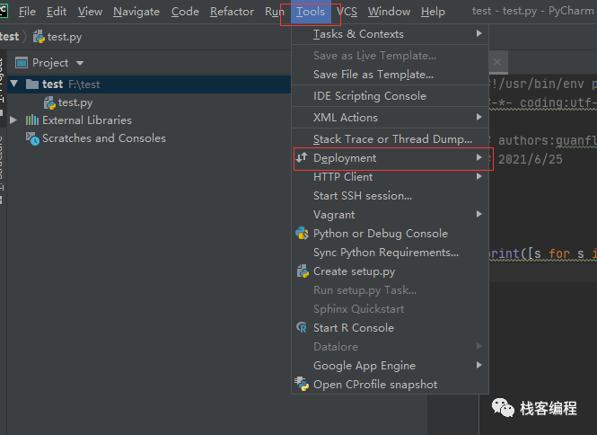Click the Vagrant submenu arrow
The image size is (597, 435).
pyautogui.click(x=479, y=214)
